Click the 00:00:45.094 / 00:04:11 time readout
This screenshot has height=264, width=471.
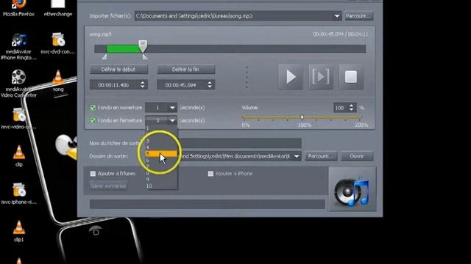341,34
